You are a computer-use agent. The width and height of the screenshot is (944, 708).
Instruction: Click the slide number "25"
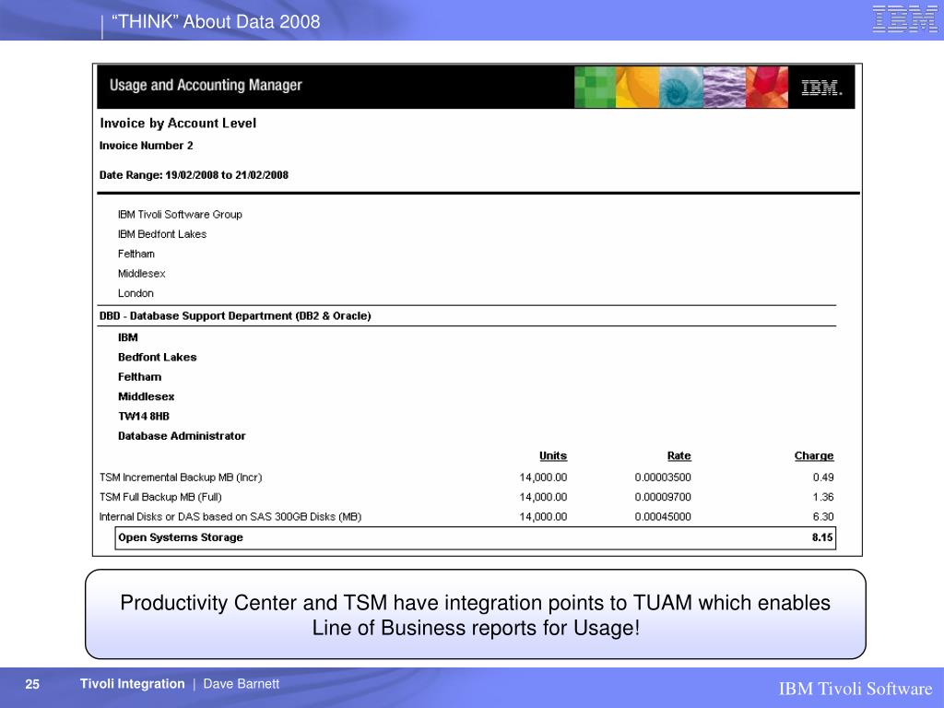pyautogui.click(x=32, y=684)
